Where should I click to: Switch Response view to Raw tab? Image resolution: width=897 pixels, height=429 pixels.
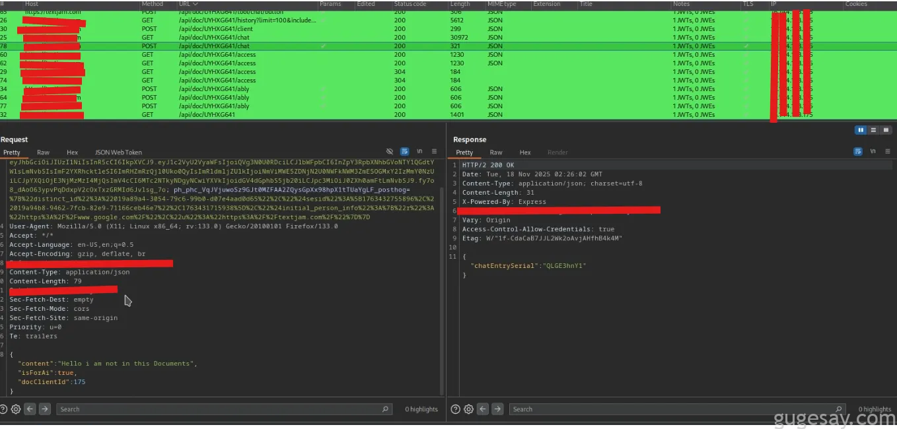coord(496,152)
